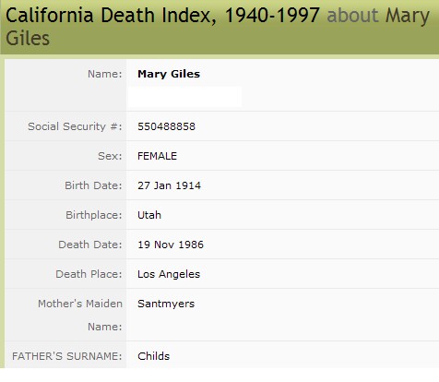Select the Social Security number 550488858
439x382 pixels.
166,126
